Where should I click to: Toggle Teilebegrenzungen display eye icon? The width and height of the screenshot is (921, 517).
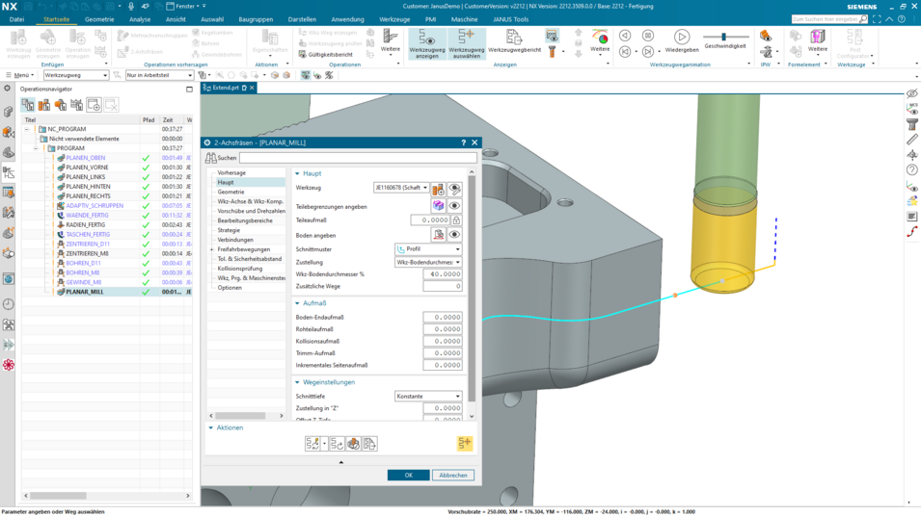coord(454,206)
